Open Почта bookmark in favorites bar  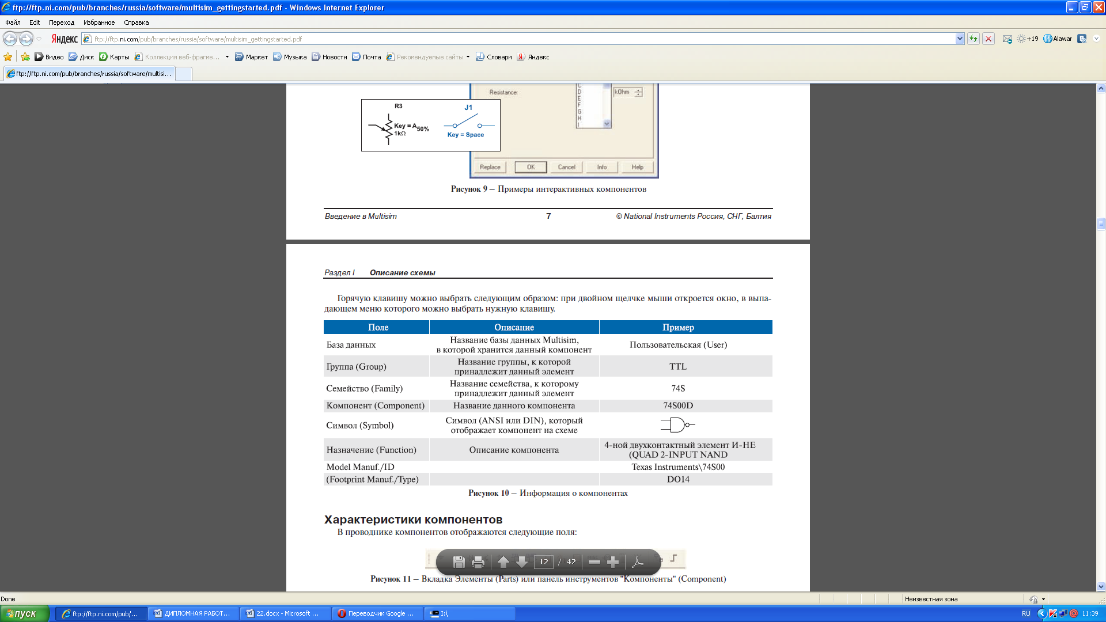pyautogui.click(x=366, y=56)
